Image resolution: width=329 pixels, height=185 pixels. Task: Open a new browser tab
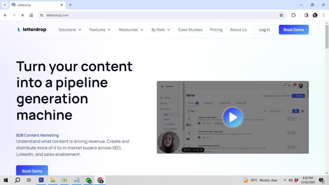(x=70, y=5)
